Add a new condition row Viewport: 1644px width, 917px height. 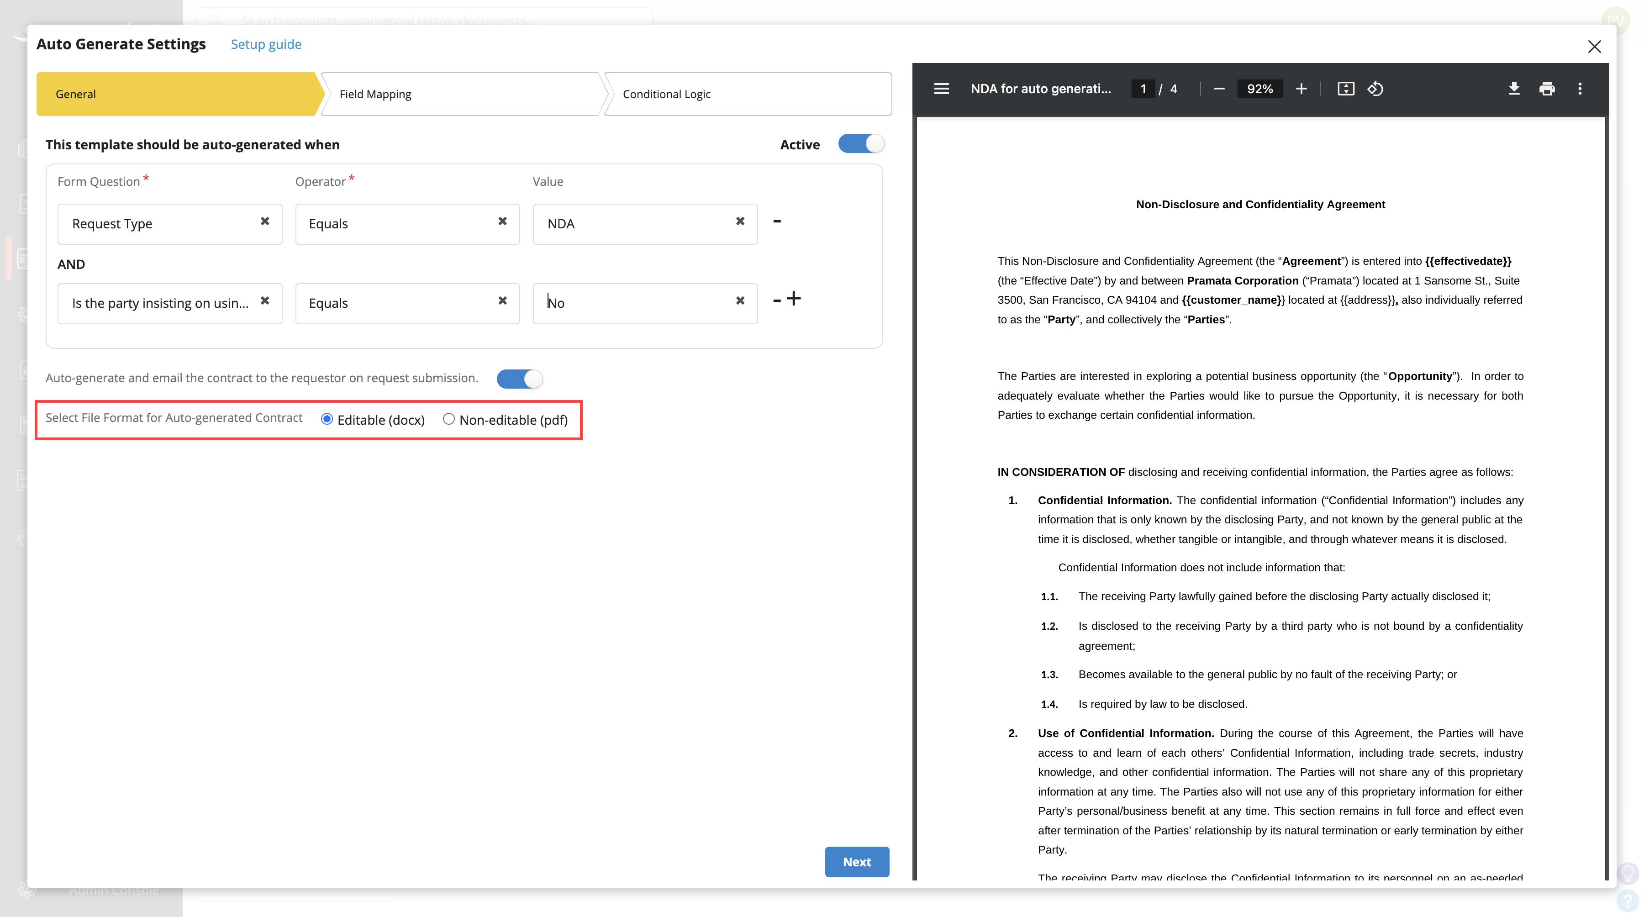pos(793,298)
